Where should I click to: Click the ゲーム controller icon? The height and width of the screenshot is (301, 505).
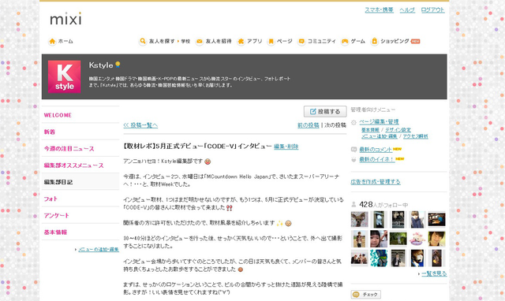click(x=345, y=41)
